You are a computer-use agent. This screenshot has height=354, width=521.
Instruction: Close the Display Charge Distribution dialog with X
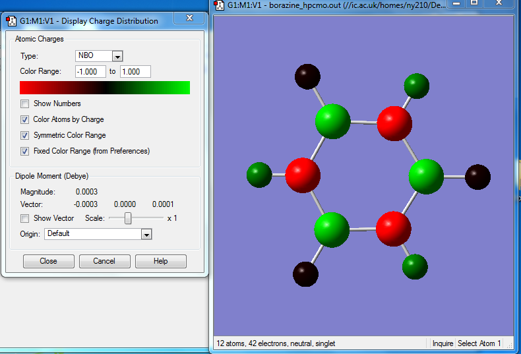pyautogui.click(x=189, y=18)
